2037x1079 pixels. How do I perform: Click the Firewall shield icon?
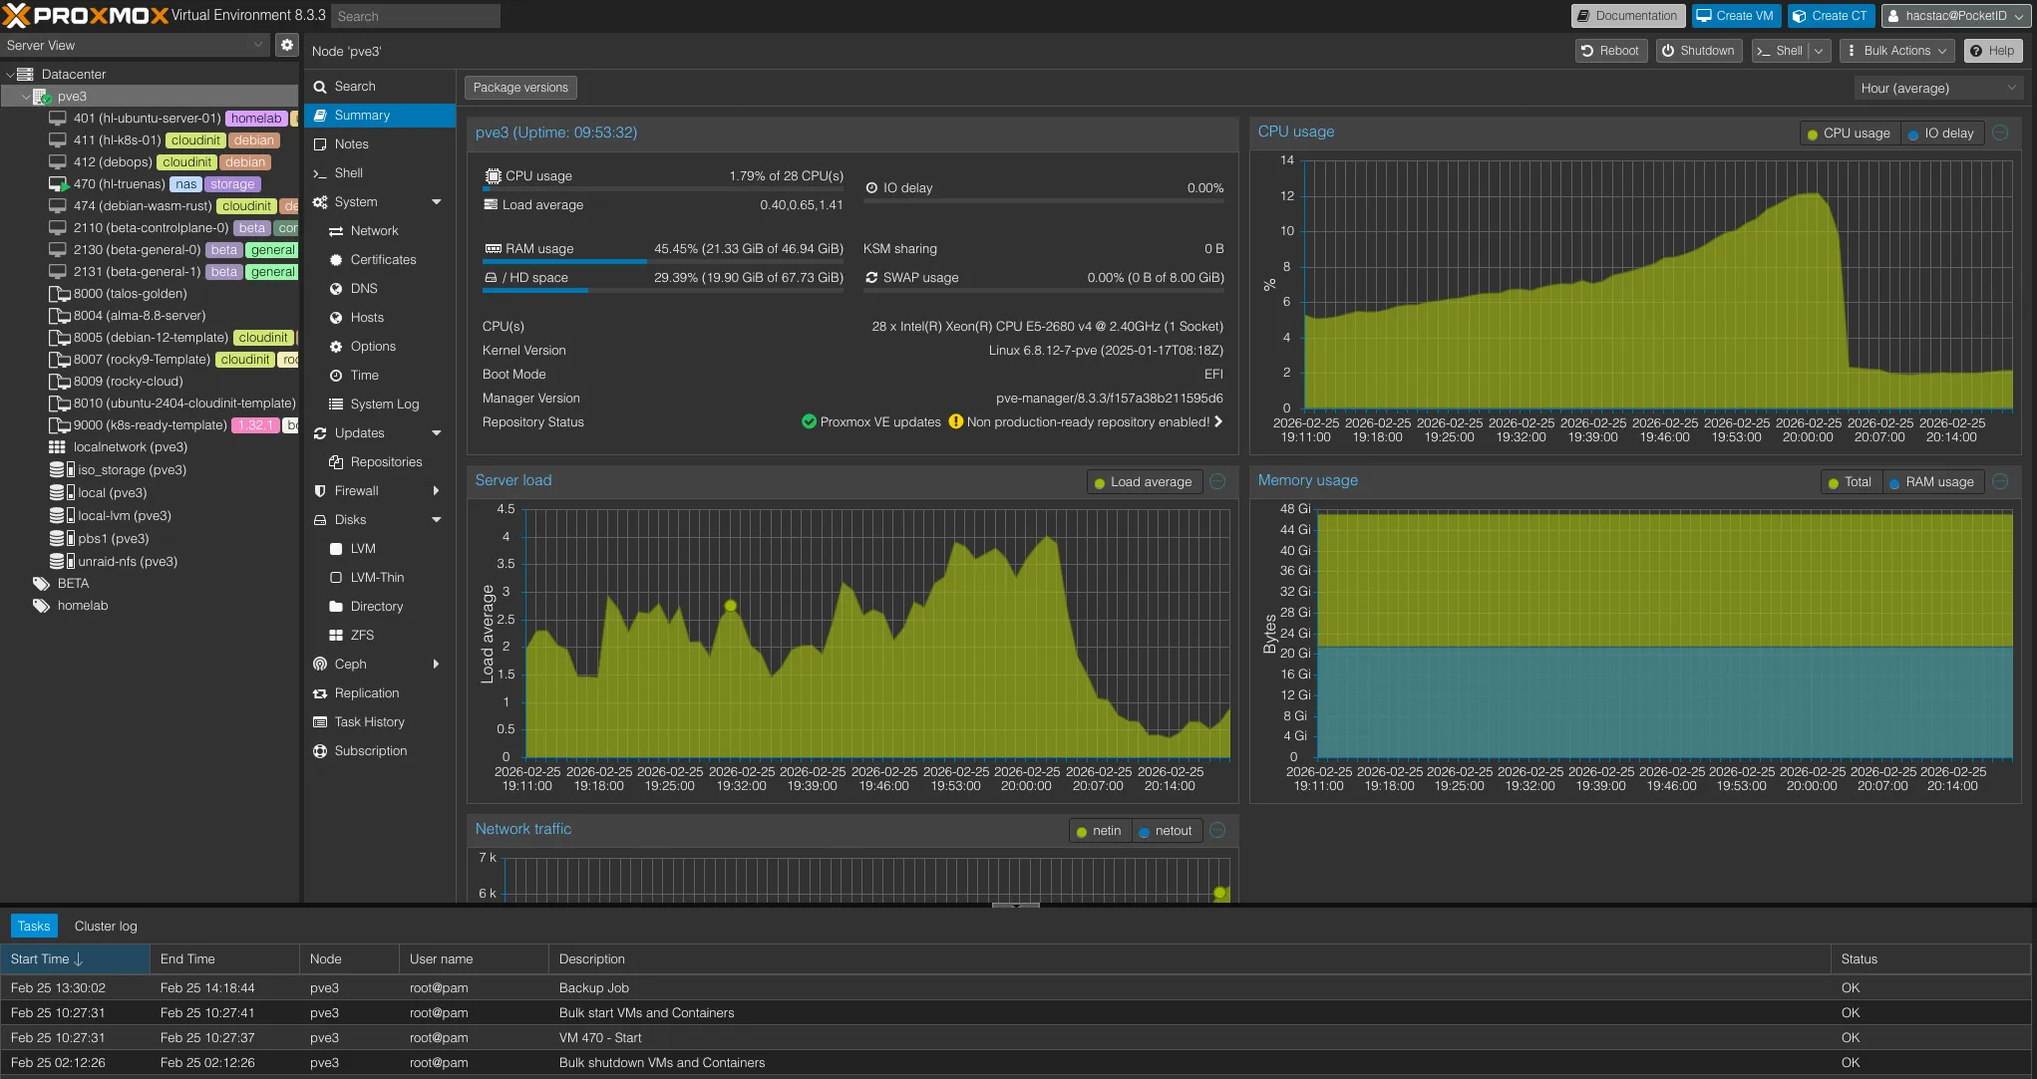click(320, 491)
